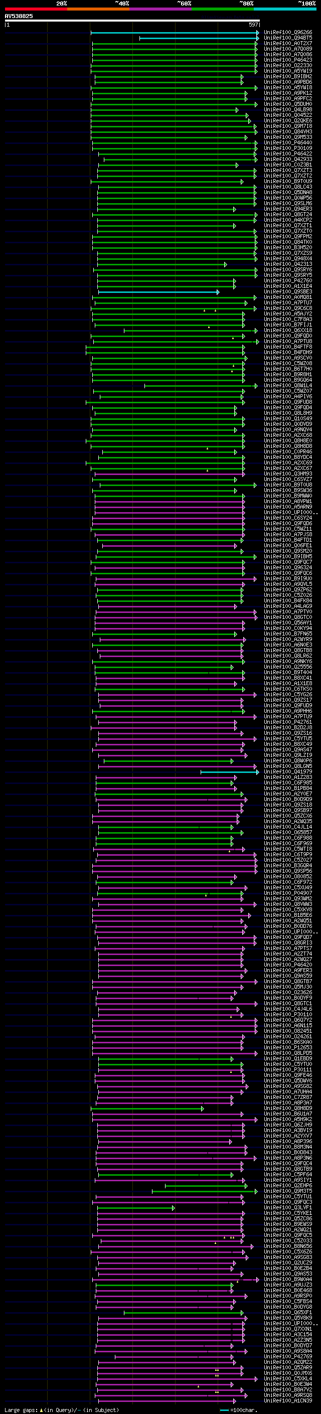Screen dimensions: 321x1414
Task: Open hit UniRef100_Q42313
Action: point(288,264)
